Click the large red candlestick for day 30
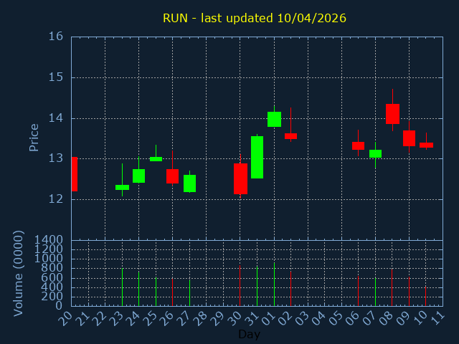Screen dimensions: 459x344 (x=240, y=178)
